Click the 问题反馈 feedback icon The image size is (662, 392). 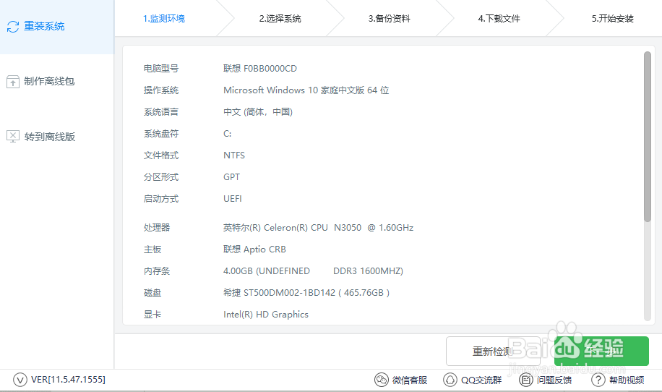(525, 380)
